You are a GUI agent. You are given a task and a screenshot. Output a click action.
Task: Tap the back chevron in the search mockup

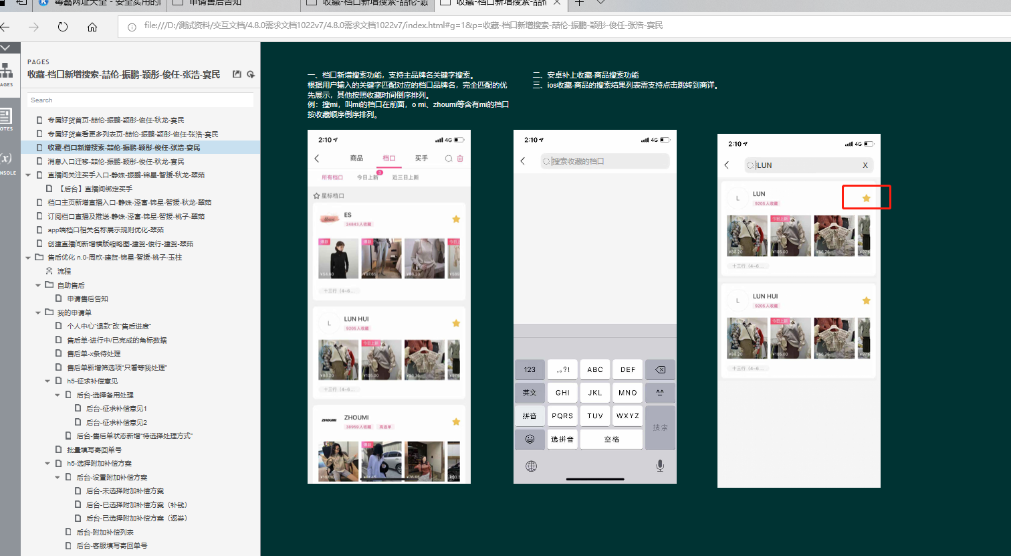pos(523,161)
